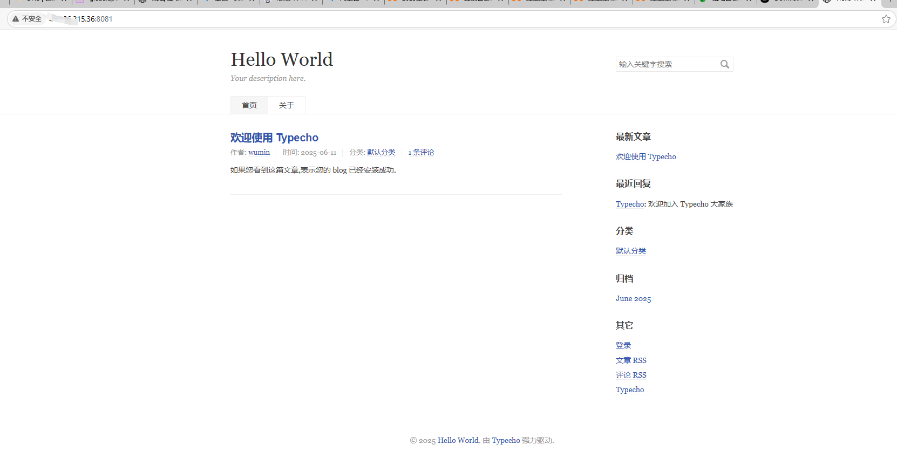Select the 最新文章 sidebar heading
Screen dimensions: 897x451
(633, 137)
